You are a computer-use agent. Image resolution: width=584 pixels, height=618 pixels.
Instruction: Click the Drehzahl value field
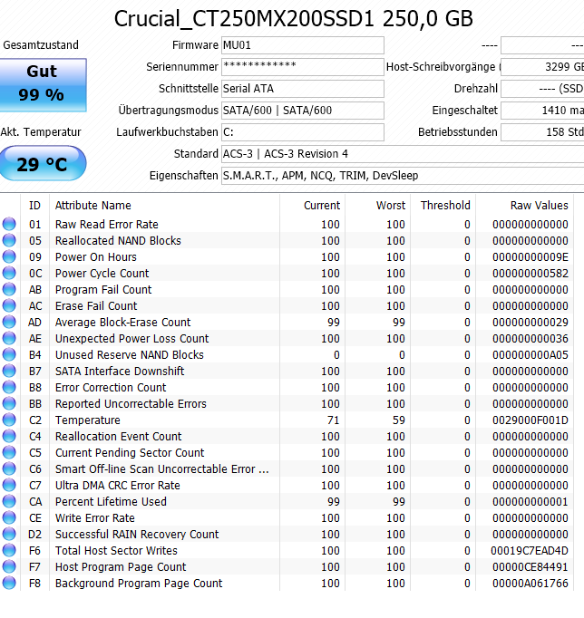point(542,89)
